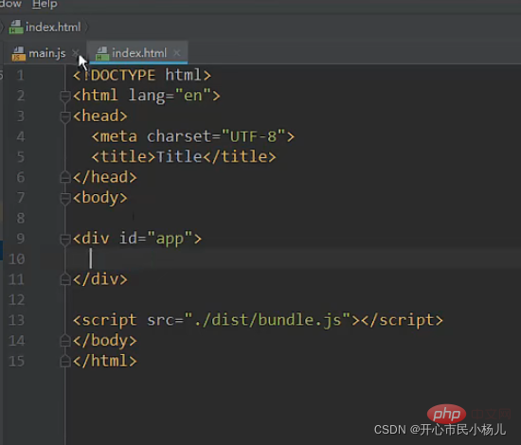Fold the closing body tag marker
Screen dimensions: 521x445
point(64,341)
